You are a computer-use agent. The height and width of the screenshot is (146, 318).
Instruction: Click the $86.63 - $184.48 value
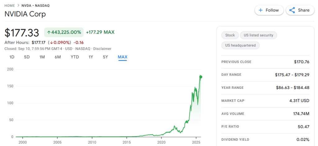click(293, 88)
